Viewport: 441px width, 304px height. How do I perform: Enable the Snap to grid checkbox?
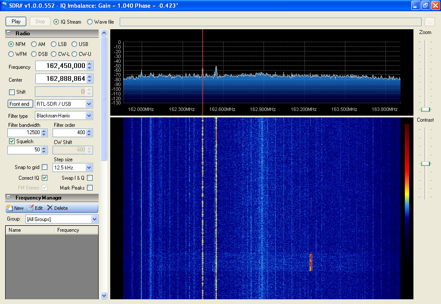point(44,167)
